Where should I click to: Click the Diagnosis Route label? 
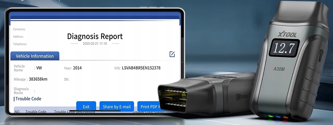pos(21,91)
